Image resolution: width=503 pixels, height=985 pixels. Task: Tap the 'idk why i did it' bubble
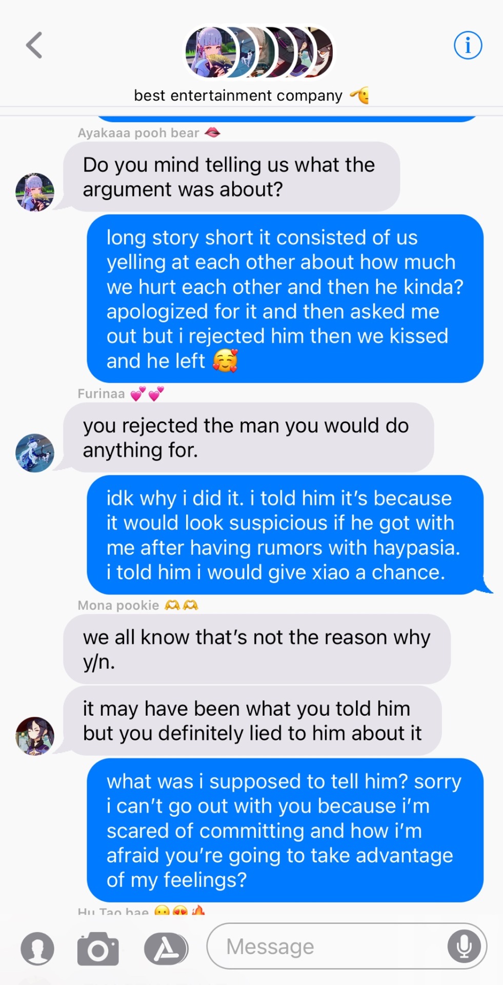click(x=285, y=535)
